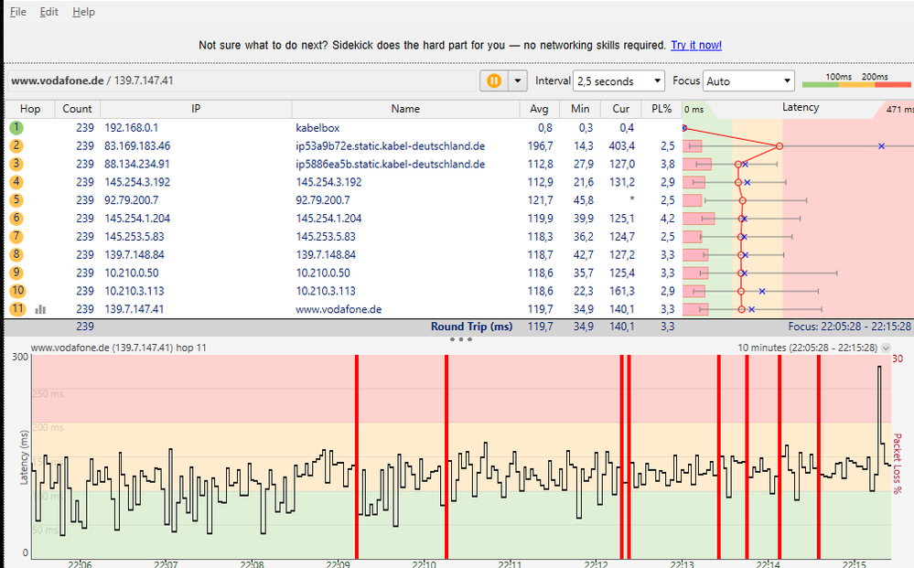
Task: Select hop 8 orange circle icon
Action: point(16,254)
